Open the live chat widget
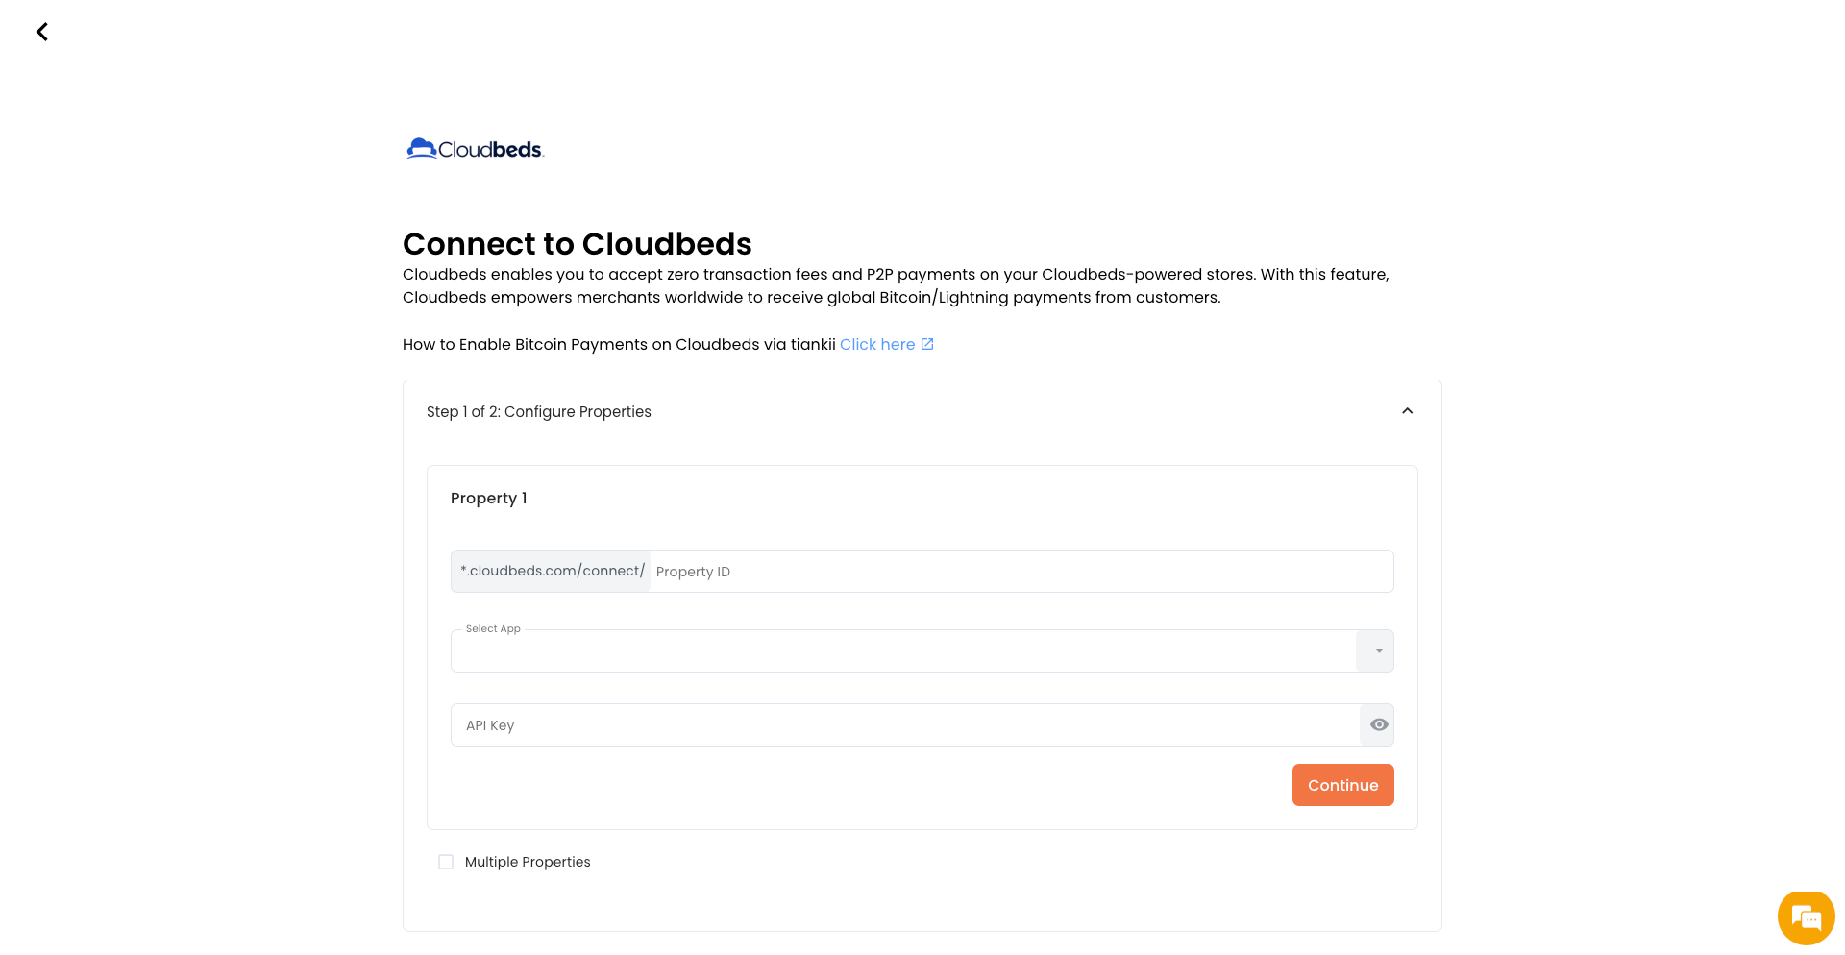 point(1806,918)
